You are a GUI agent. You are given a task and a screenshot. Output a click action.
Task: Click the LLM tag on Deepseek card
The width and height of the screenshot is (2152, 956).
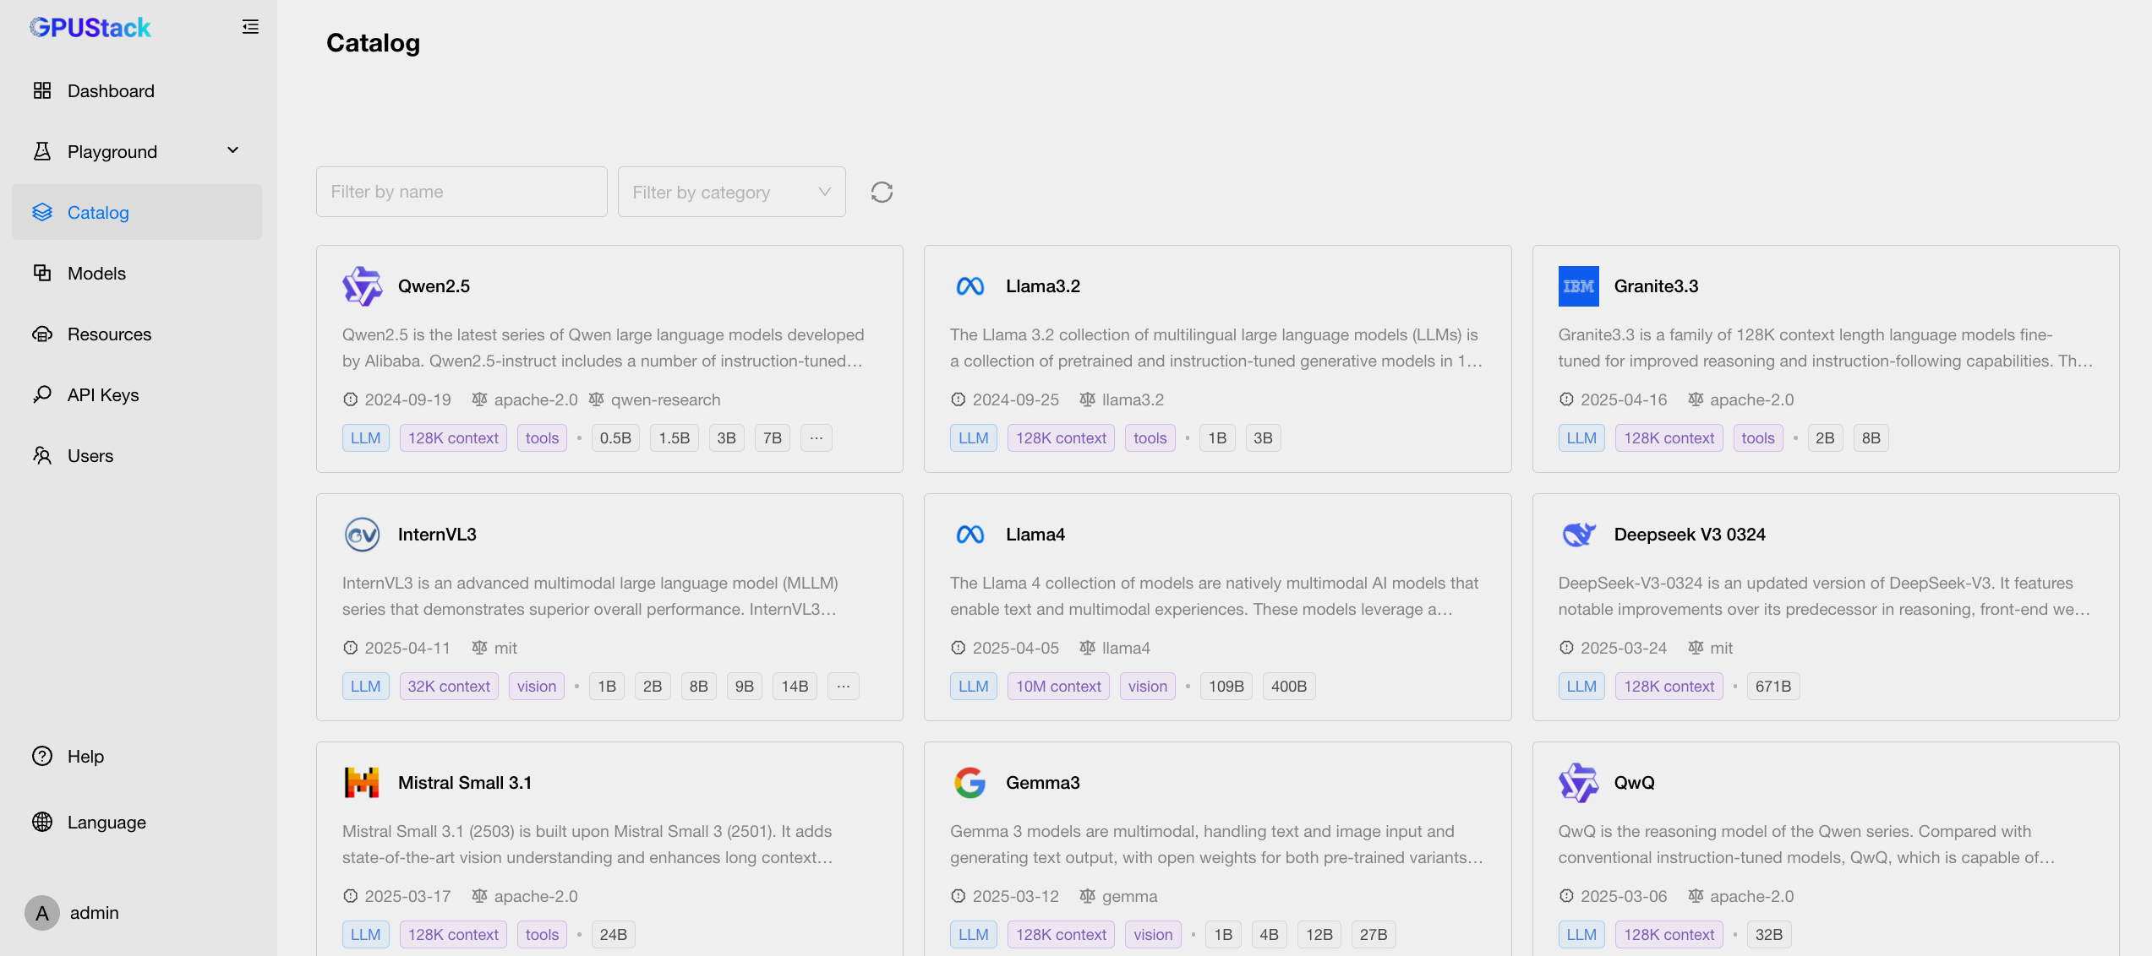pos(1581,687)
